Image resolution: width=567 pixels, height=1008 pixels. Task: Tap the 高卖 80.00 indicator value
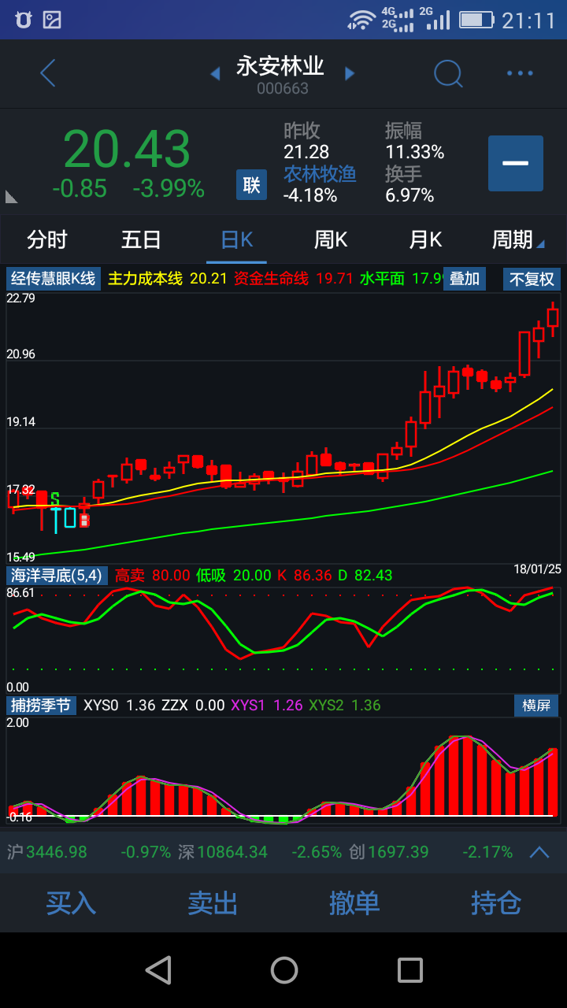click(x=153, y=576)
